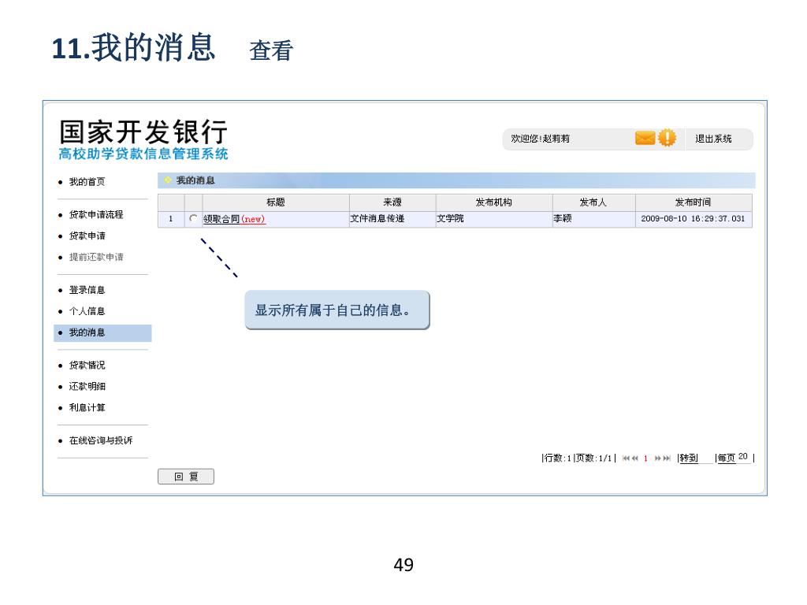
Task: Click the 标题 column header
Action: point(276,202)
